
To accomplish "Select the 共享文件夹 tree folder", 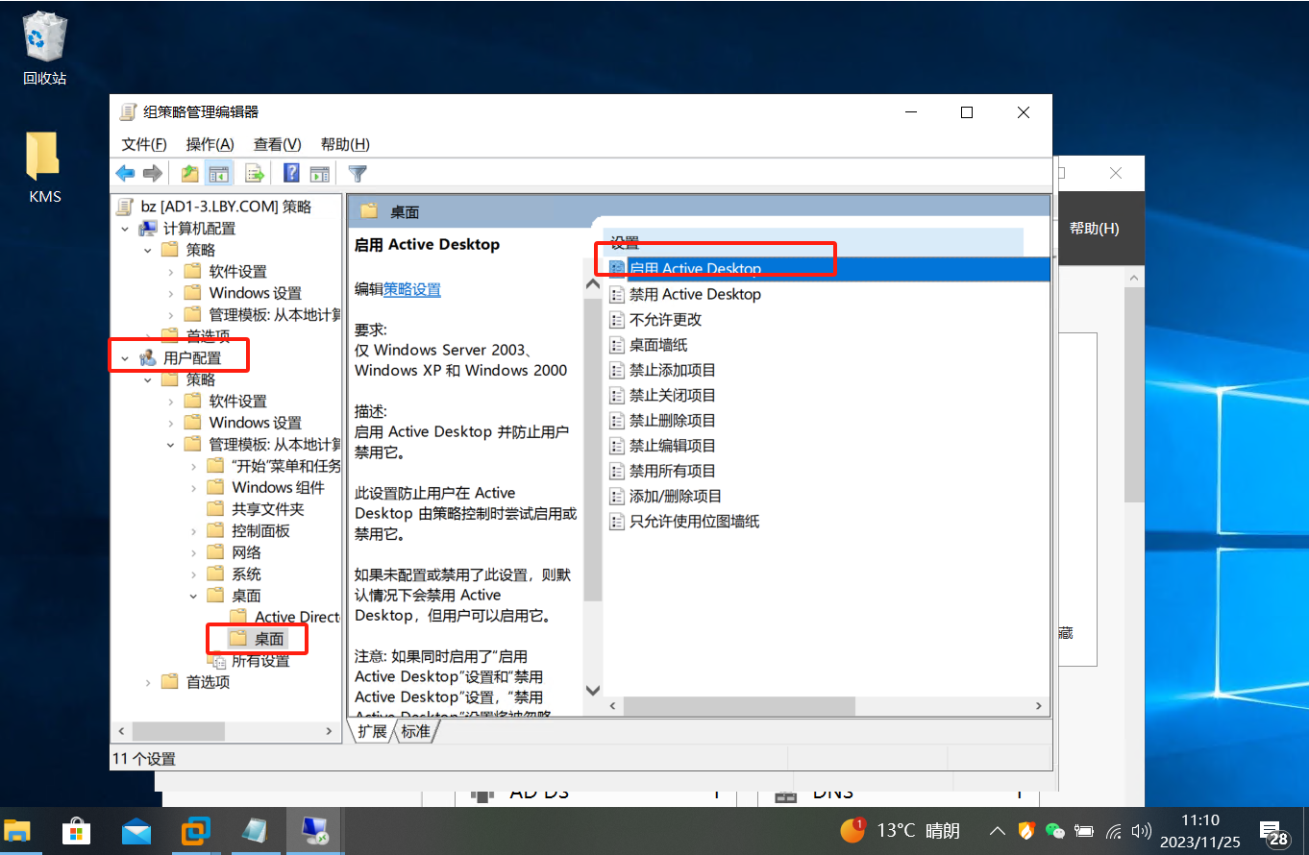I will 256,509.
